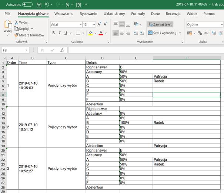Click the formula bar confirm checkmark
The image size is (224, 193).
point(53,50)
